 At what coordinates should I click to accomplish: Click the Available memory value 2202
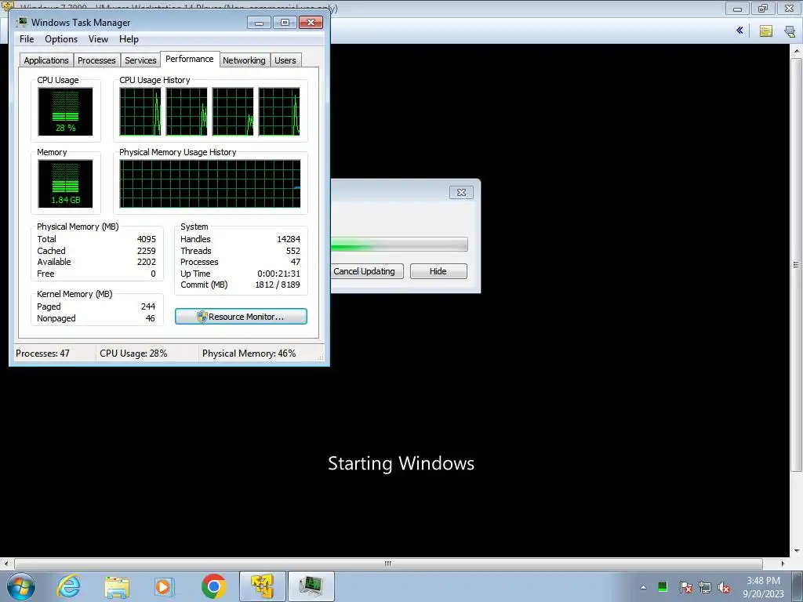[146, 262]
